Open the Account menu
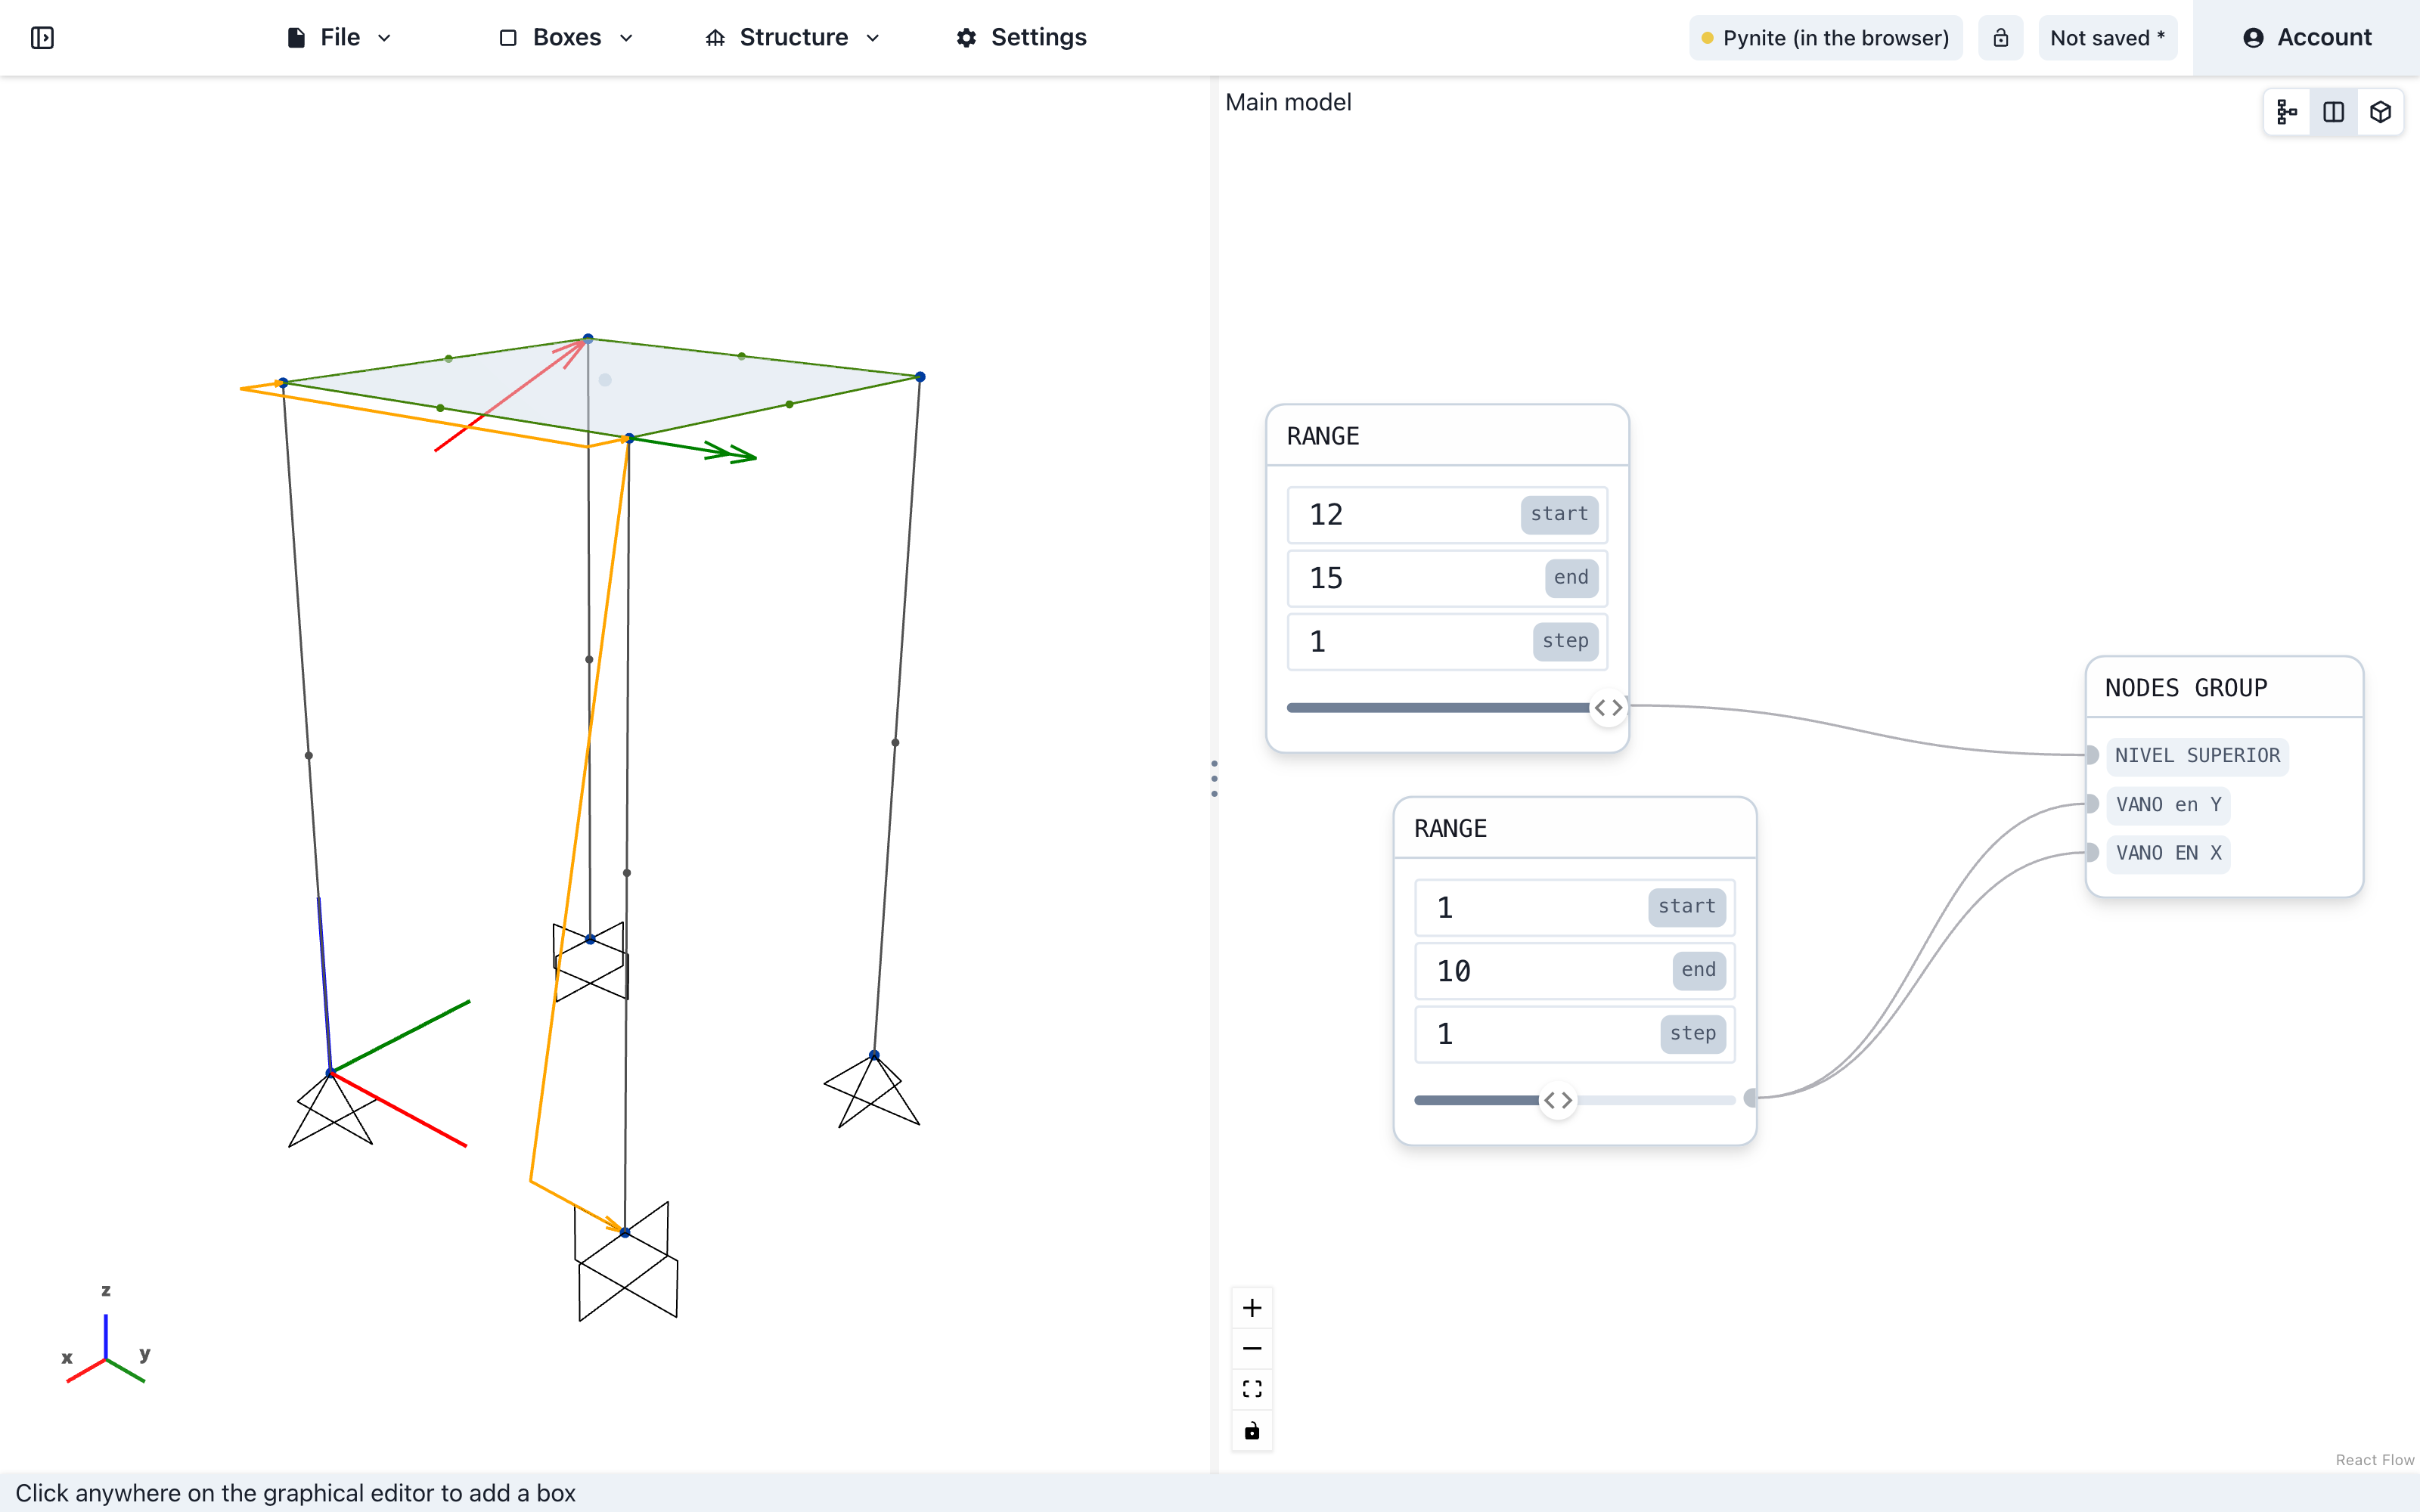 pos(2306,38)
